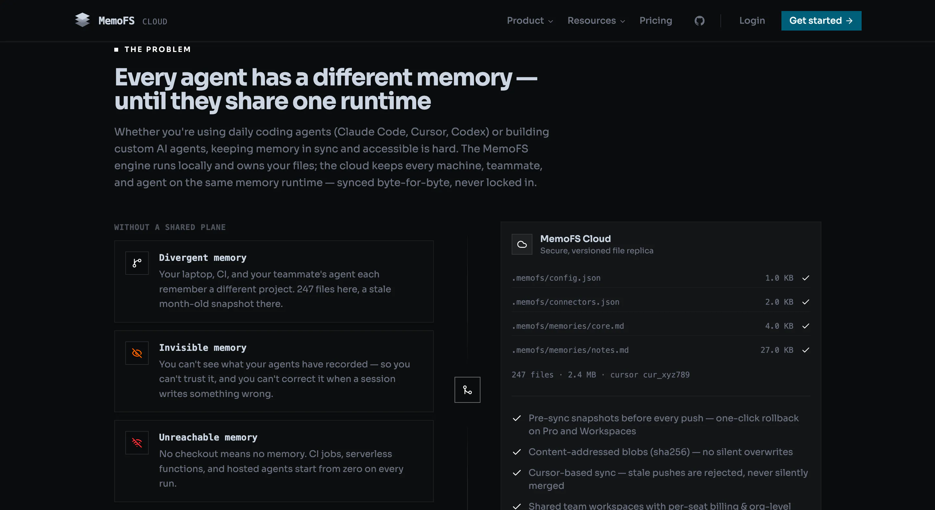
Task: Click the checkmark on the connectors.json row
Action: point(806,302)
